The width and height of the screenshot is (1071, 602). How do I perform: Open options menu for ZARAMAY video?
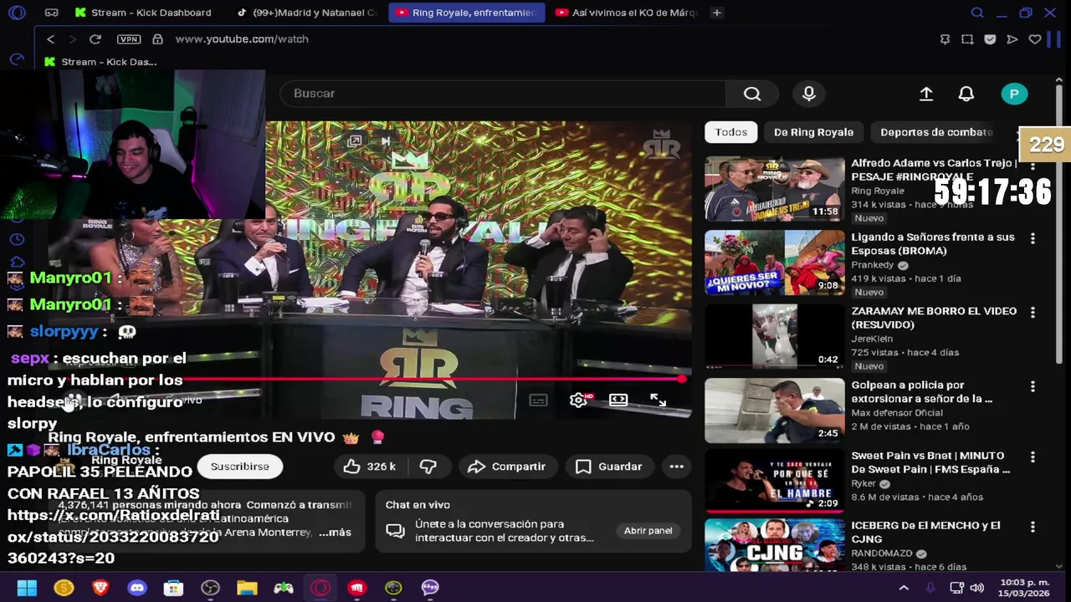[1033, 313]
